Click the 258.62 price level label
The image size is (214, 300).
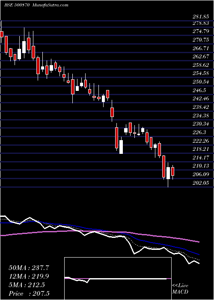(x=200, y=65)
